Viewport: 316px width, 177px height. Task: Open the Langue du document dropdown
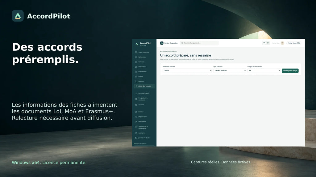[x=264, y=71]
